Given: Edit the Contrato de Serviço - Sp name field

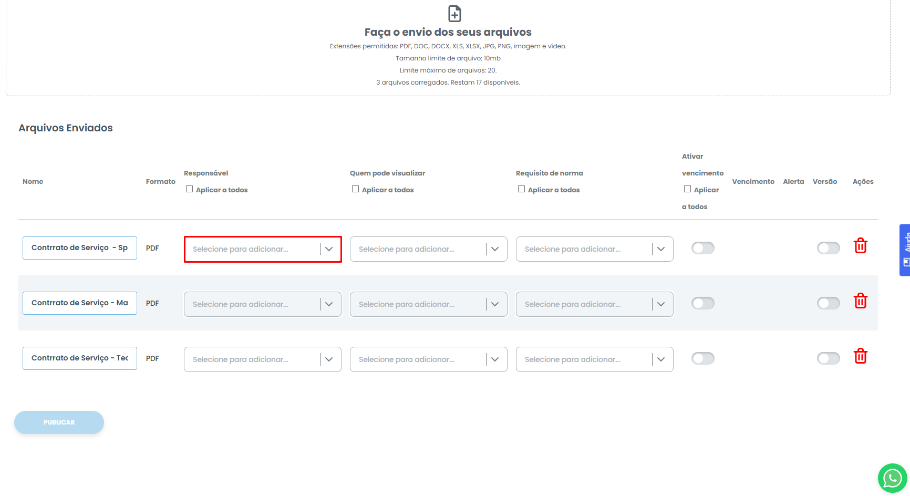Looking at the screenshot, I should click(79, 248).
